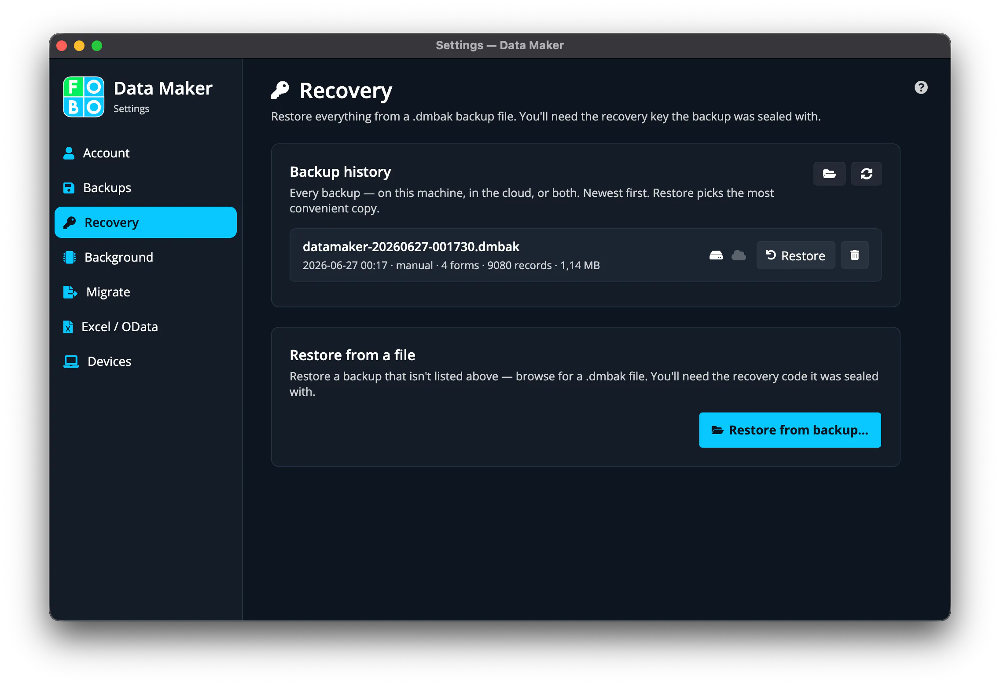Image resolution: width=1000 pixels, height=686 pixels.
Task: Click the Devices laptop icon in sidebar
Action: 71,361
